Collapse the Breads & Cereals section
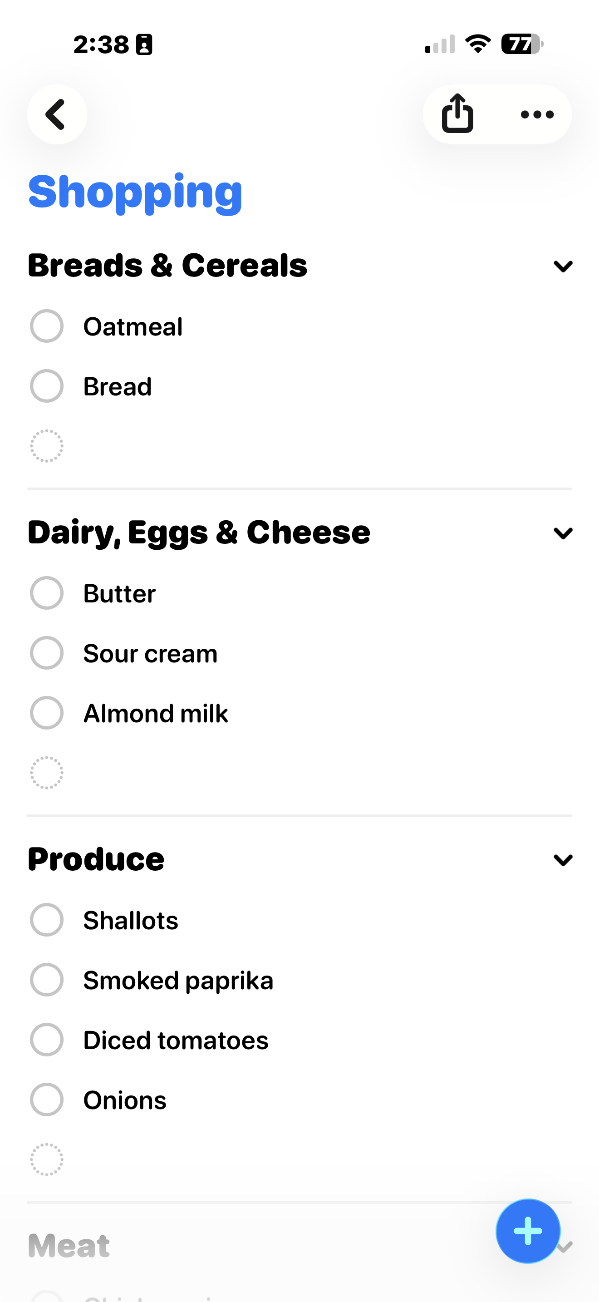 [x=563, y=266]
